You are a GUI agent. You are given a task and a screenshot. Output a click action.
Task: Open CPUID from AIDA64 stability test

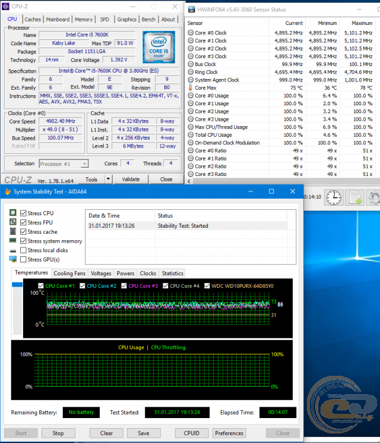192,433
